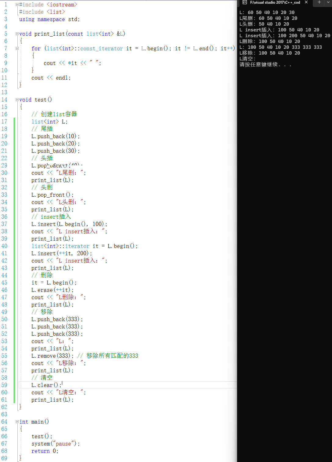Click console output 'L: 60 50 40 10 20 30'
Screen dimensions: 332x462
(x=267, y=13)
